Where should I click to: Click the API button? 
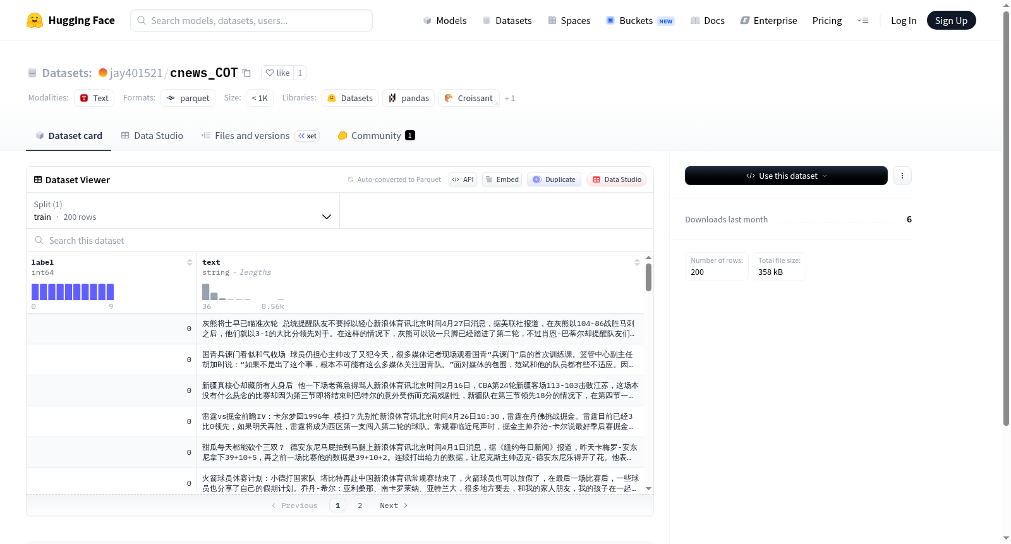[463, 179]
